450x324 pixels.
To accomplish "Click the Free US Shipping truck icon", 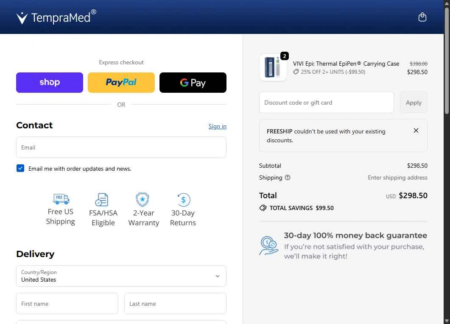I will pyautogui.click(x=61, y=199).
